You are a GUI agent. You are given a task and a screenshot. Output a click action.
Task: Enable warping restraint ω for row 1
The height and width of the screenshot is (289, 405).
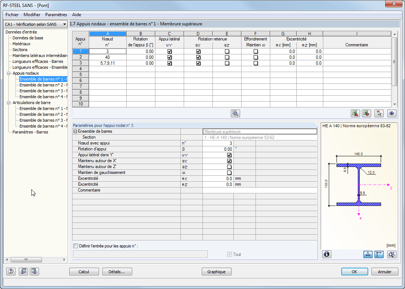[x=256, y=51]
